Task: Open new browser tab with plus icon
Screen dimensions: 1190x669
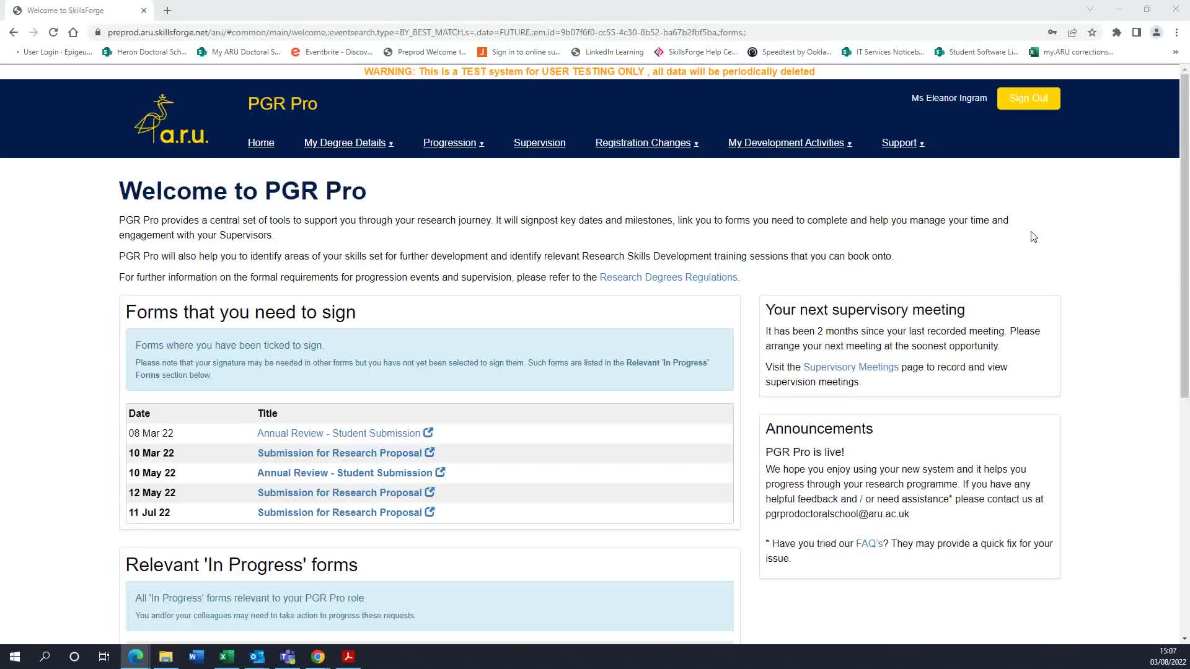Action: [x=167, y=11]
